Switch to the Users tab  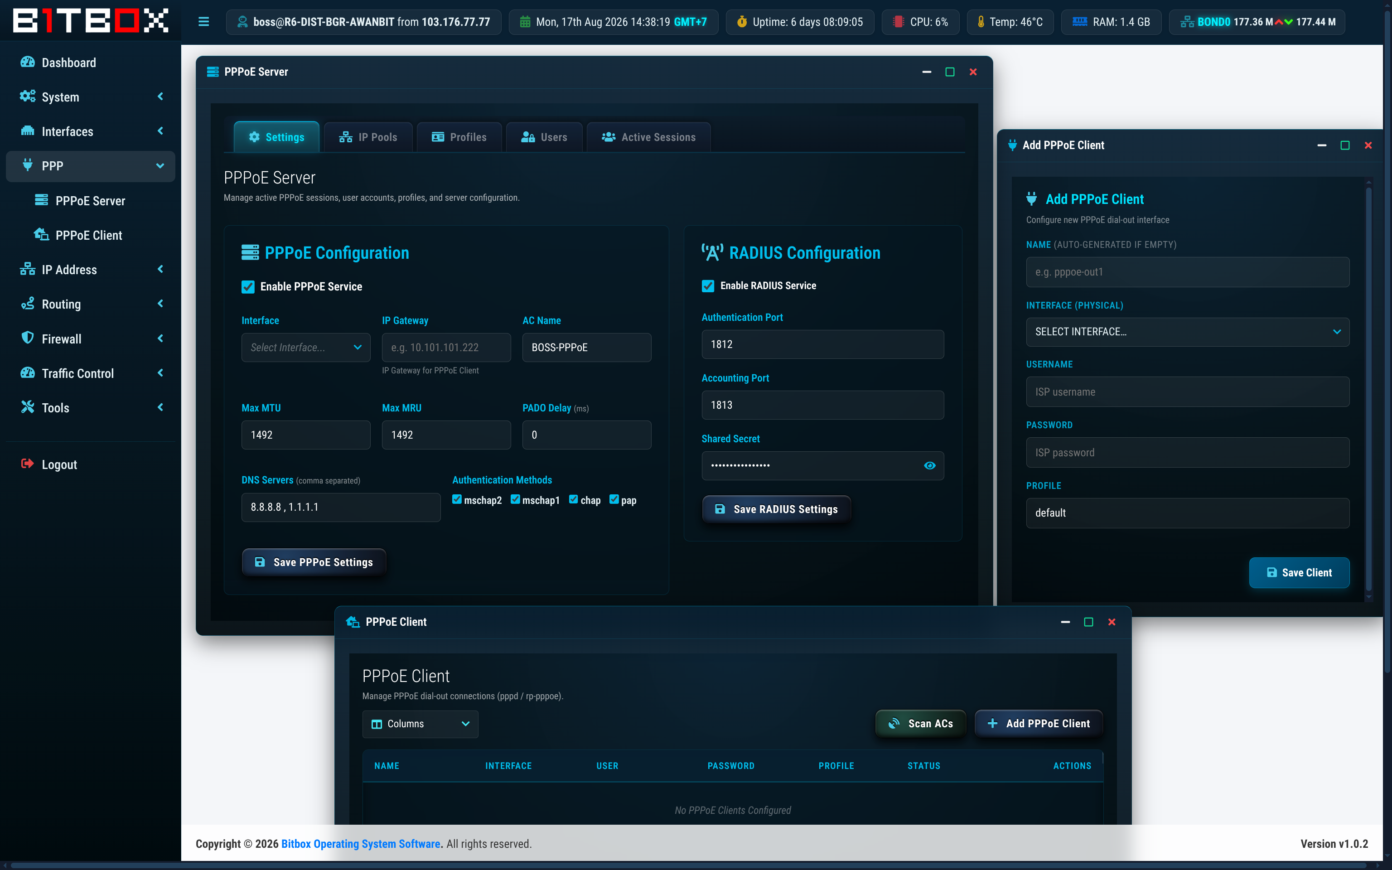544,137
